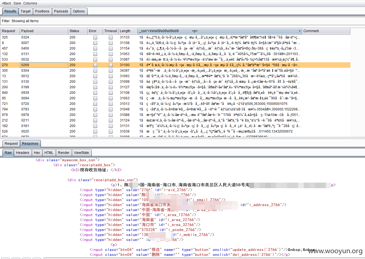Switch to the Payloads tab
This screenshot has height=259, width=365.
61,11
